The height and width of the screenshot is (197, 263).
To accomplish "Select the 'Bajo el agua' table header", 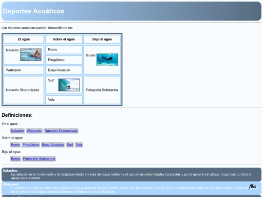I will coord(102,39).
